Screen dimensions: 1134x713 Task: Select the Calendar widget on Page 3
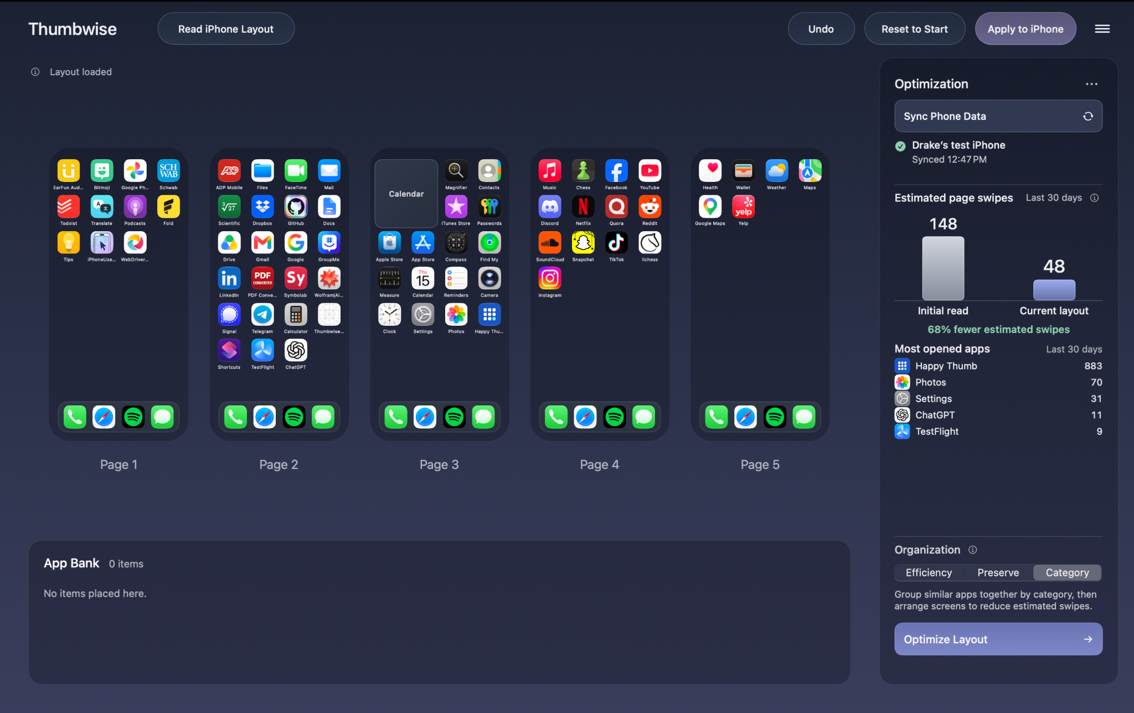pos(406,194)
